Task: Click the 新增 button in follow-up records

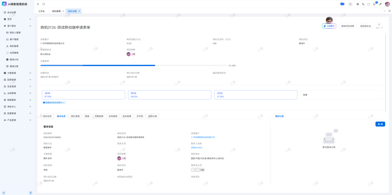Action: point(380,124)
